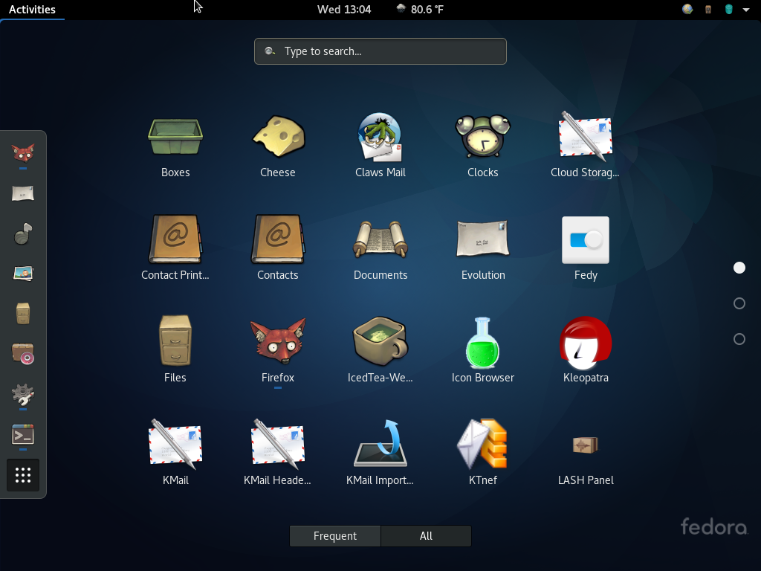The width and height of the screenshot is (761, 571).
Task: Launch the Contacts application
Action: pos(278,248)
